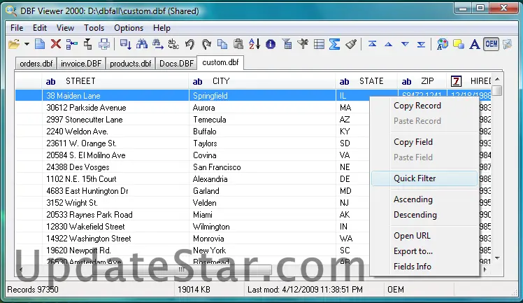Click the go-to-record icon with down arrow
This screenshot has width=523, height=303.
pos(125,44)
